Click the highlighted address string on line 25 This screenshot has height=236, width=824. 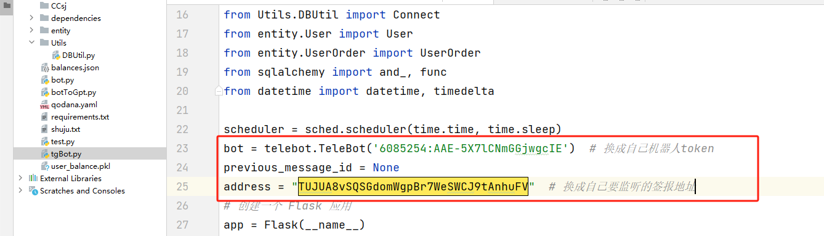coord(413,187)
